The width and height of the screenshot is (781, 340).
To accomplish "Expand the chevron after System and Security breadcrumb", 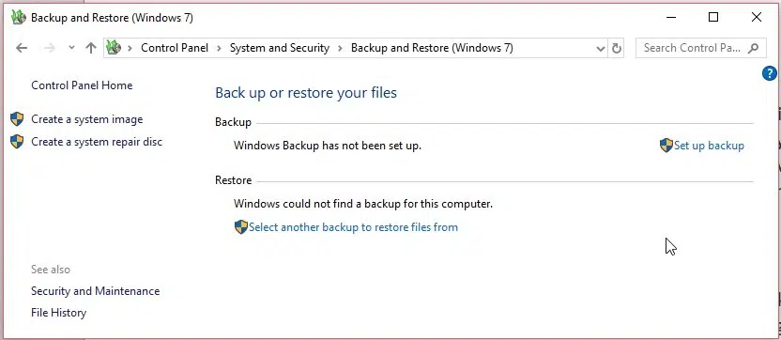I will click(340, 48).
